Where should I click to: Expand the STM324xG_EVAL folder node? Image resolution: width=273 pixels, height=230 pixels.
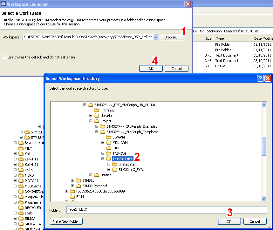click(x=109, y=169)
